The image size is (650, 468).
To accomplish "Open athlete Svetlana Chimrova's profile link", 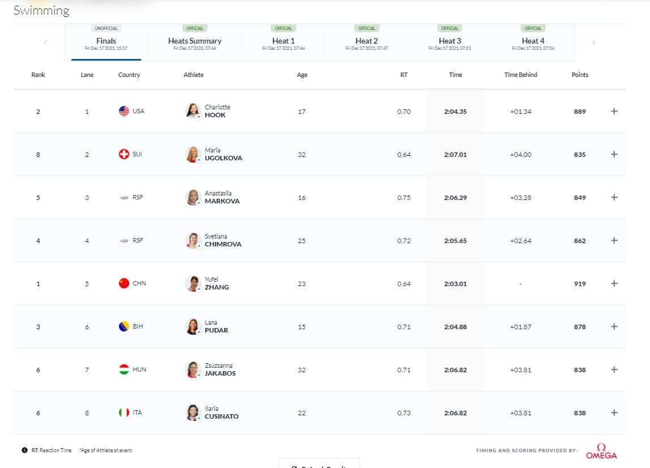I will tap(223, 244).
